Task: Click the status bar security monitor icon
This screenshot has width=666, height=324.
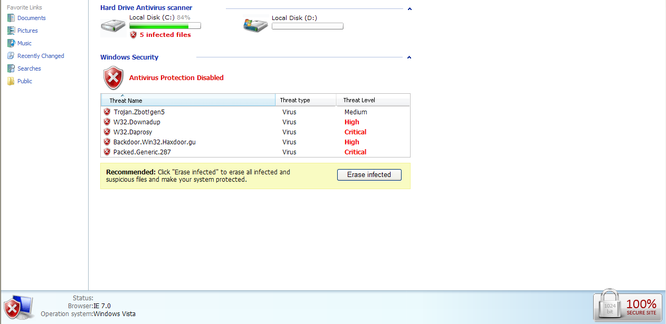Action: pos(19,308)
